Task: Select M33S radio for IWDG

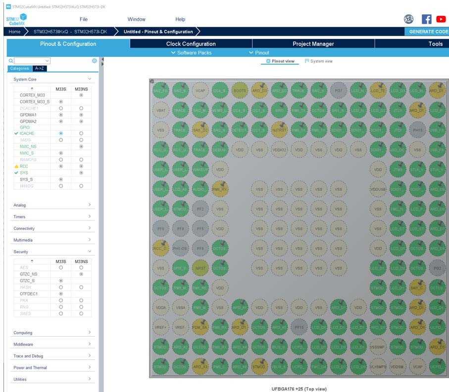Action: [x=61, y=140]
